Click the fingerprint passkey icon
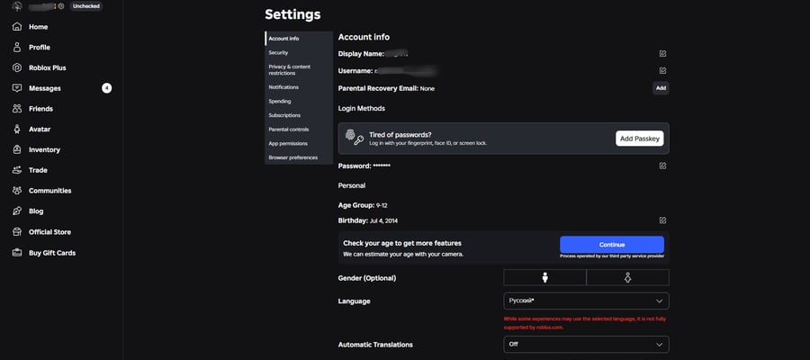Screen dimensions: 810x360 pos(355,138)
